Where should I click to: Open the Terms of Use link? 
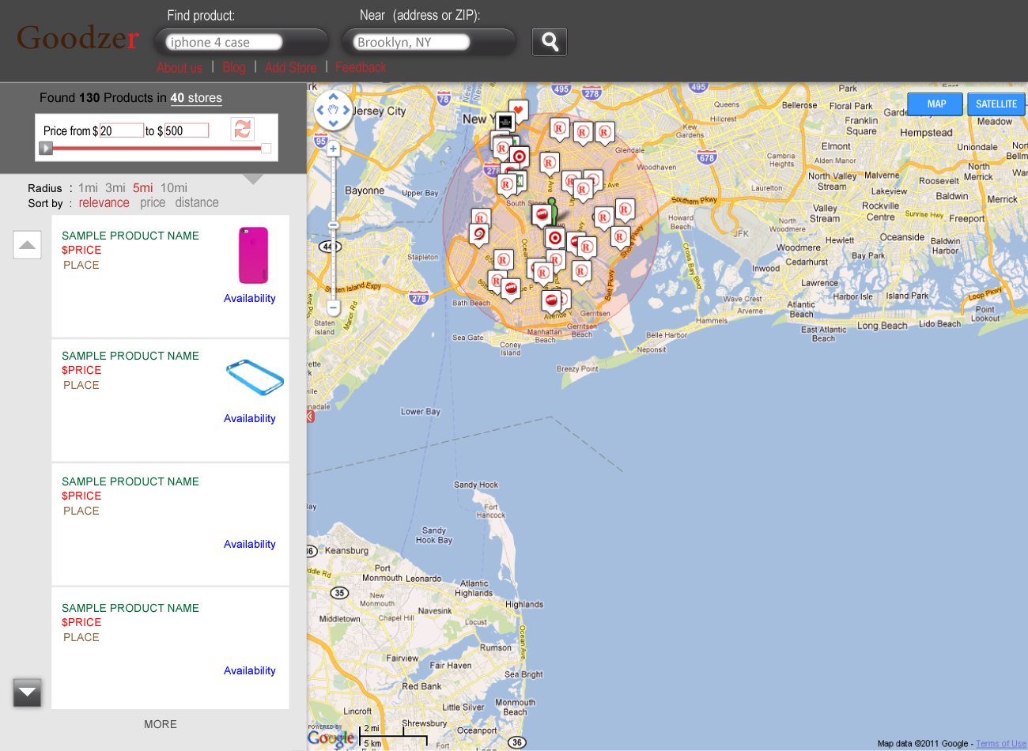pyautogui.click(x=1001, y=743)
